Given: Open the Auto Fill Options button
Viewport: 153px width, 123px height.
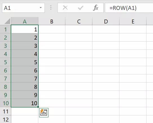Looking at the screenshot, I should pyautogui.click(x=44, y=113).
